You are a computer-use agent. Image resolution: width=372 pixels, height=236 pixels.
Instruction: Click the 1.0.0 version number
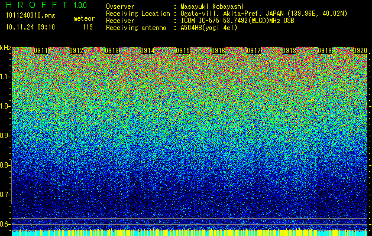[x=80, y=5]
